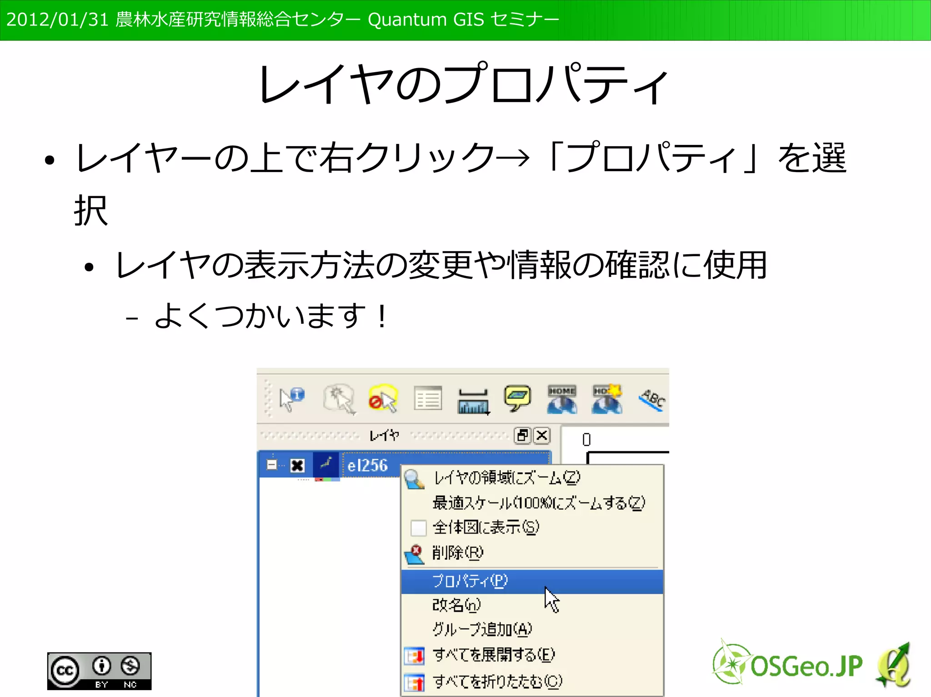Collapse the el256 layer tree node
Screen dimensions: 931x697
[x=271, y=465]
